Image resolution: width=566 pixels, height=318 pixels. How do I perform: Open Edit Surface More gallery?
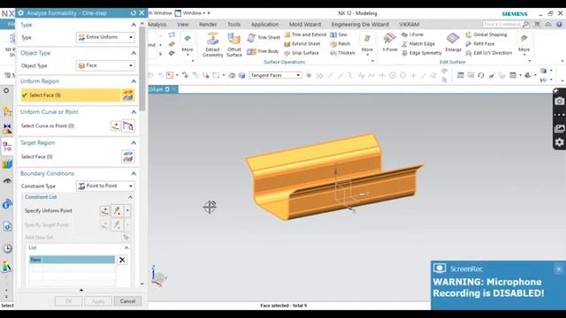click(524, 45)
